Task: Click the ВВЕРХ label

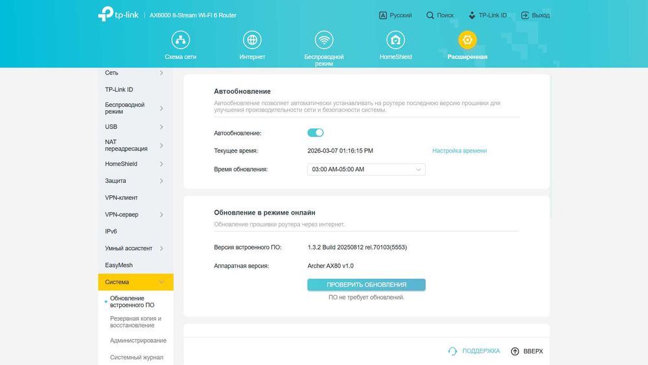Action: 533,351
